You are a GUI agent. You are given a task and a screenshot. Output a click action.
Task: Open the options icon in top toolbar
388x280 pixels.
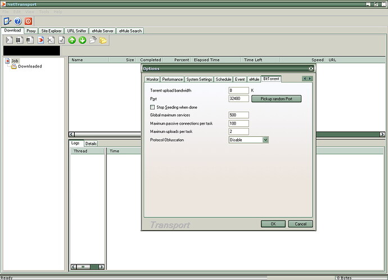(7, 21)
